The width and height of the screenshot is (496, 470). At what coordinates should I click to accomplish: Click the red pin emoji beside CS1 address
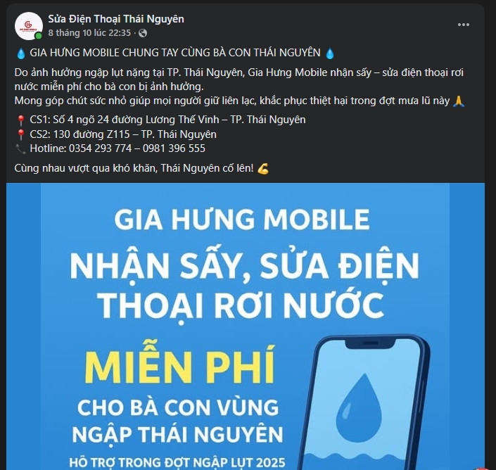click(21, 120)
